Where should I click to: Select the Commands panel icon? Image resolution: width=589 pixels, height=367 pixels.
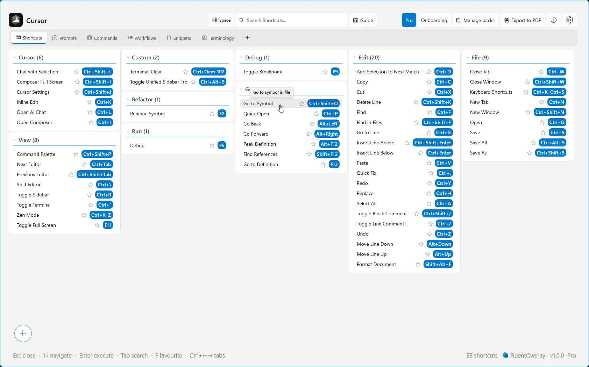tap(90, 38)
